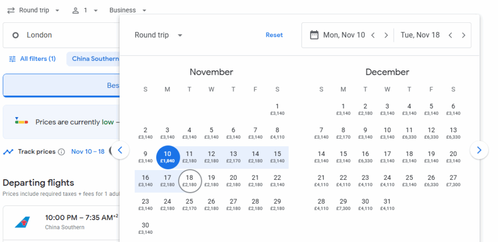
Task: Show next month using right arrow
Action: [x=479, y=151]
